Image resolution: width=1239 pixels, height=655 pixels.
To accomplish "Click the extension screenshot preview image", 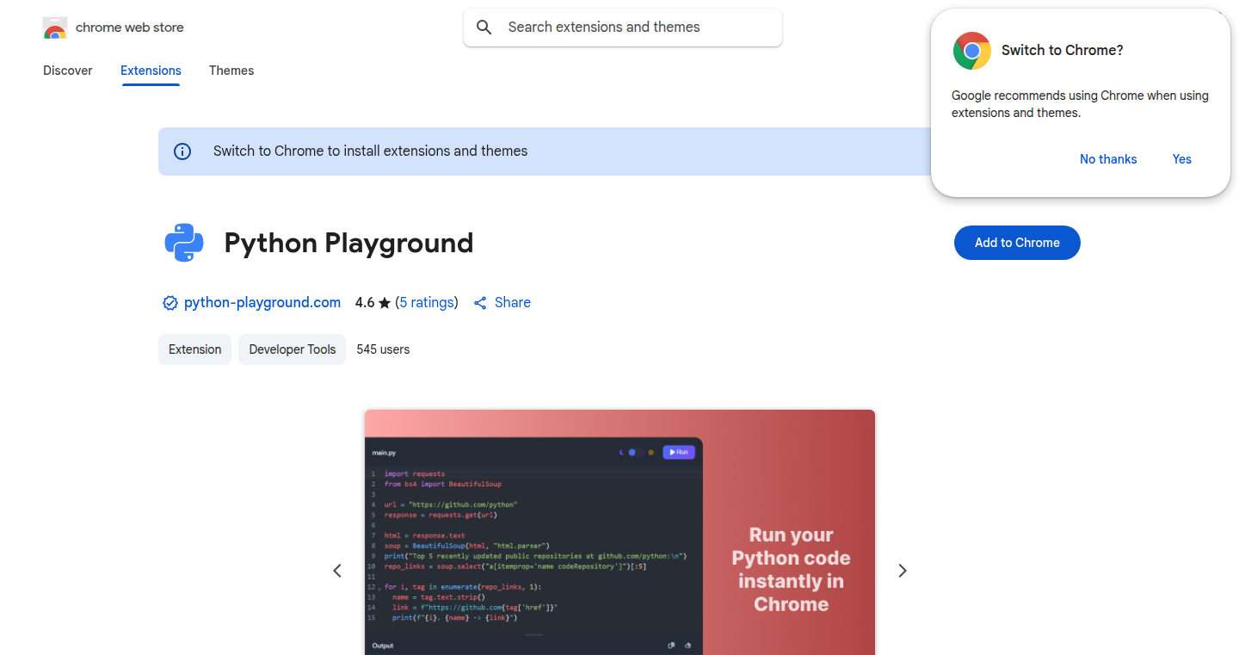I will coord(619,532).
